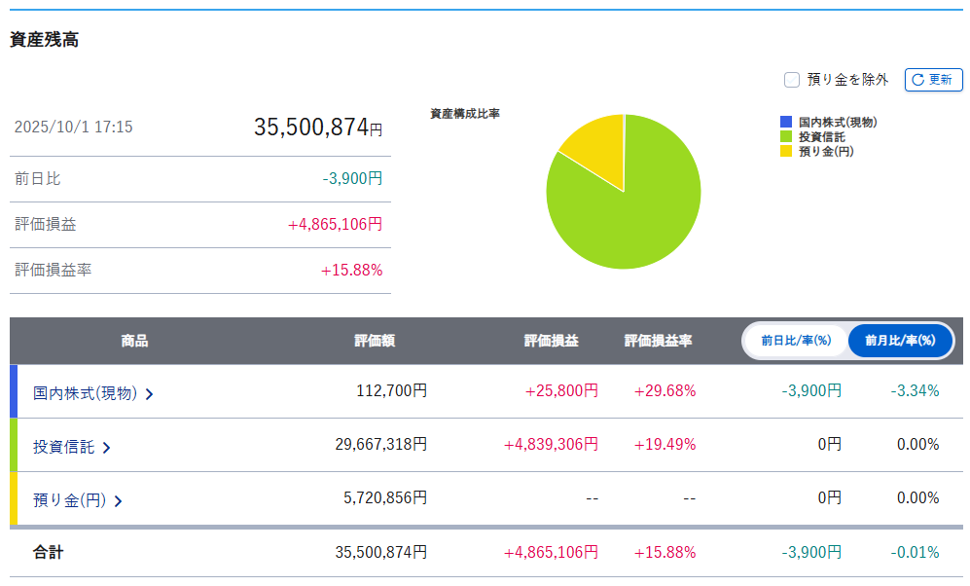Click the green 投資信託 legend swatch
970x586 pixels.
(786, 137)
